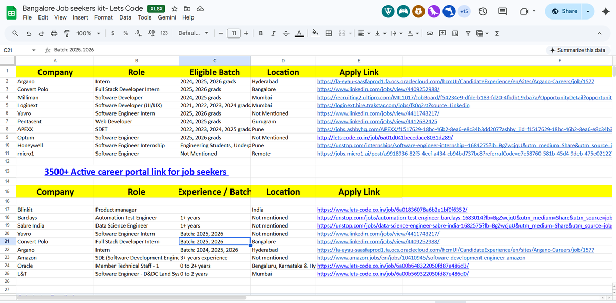This screenshot has width=616, height=303.
Task: Create a filter
Action: click(468, 33)
